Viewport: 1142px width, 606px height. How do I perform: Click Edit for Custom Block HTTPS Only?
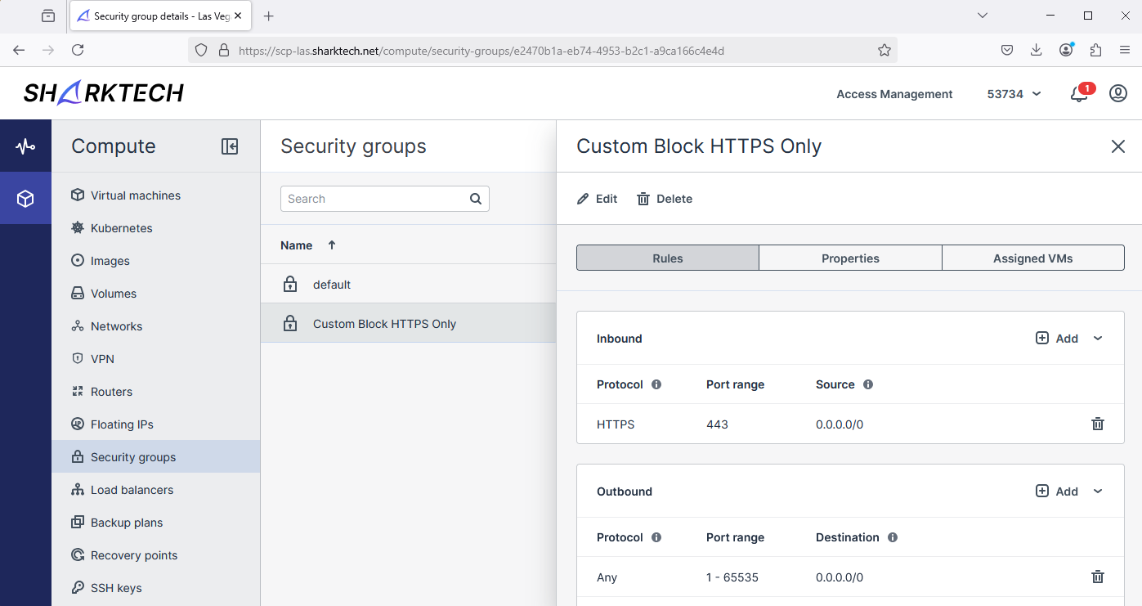click(x=596, y=198)
